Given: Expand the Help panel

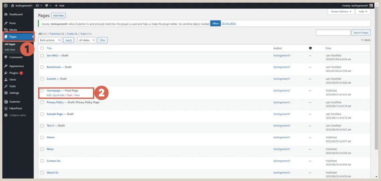Looking at the screenshot, I should point(363,11).
